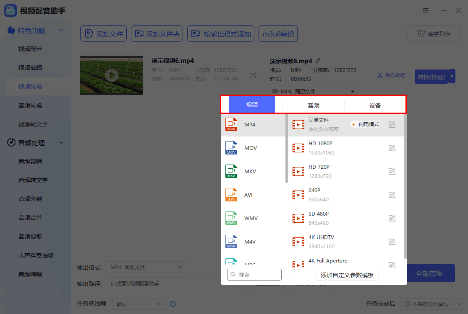468x314 pixels.
Task: Click 按输出格式添加 button
Action: [x=221, y=33]
